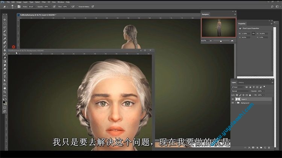Open the eraser tool preset picker
282x158 pixels.
click(5, 7)
